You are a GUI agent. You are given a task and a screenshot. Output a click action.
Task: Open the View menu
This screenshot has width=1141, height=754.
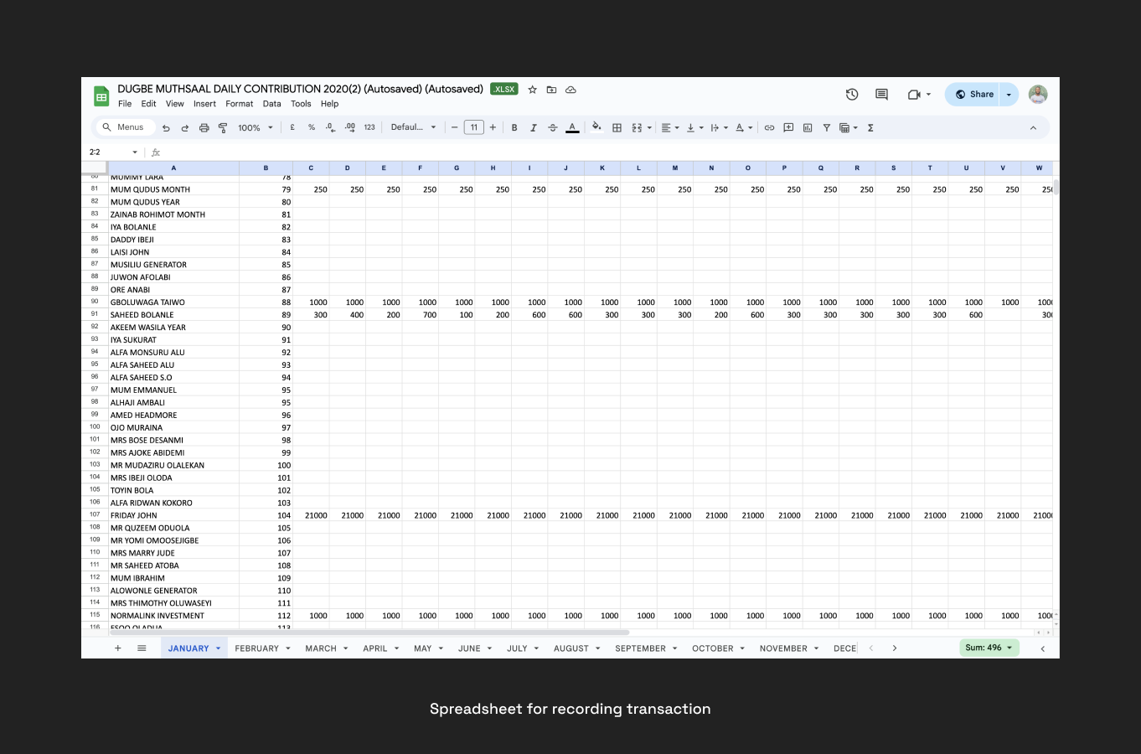[174, 104]
